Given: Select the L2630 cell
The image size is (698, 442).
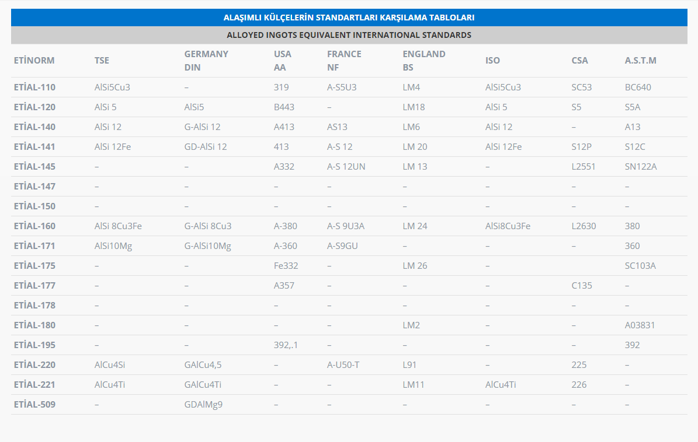Looking at the screenshot, I should click(x=584, y=226).
